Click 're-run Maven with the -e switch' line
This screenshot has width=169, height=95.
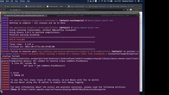pyautogui.click(x=55, y=80)
